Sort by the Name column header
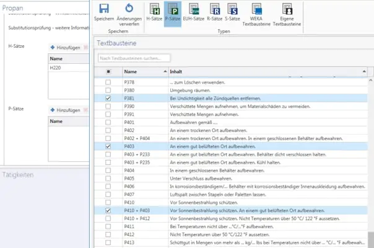Screen dimensions: 374x248 tap(146, 71)
